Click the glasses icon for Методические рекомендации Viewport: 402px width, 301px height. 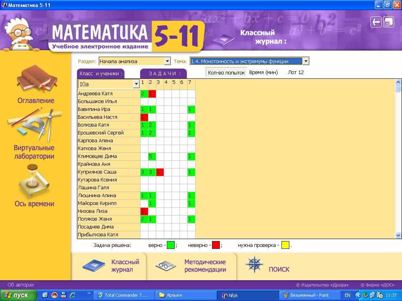pos(165,266)
